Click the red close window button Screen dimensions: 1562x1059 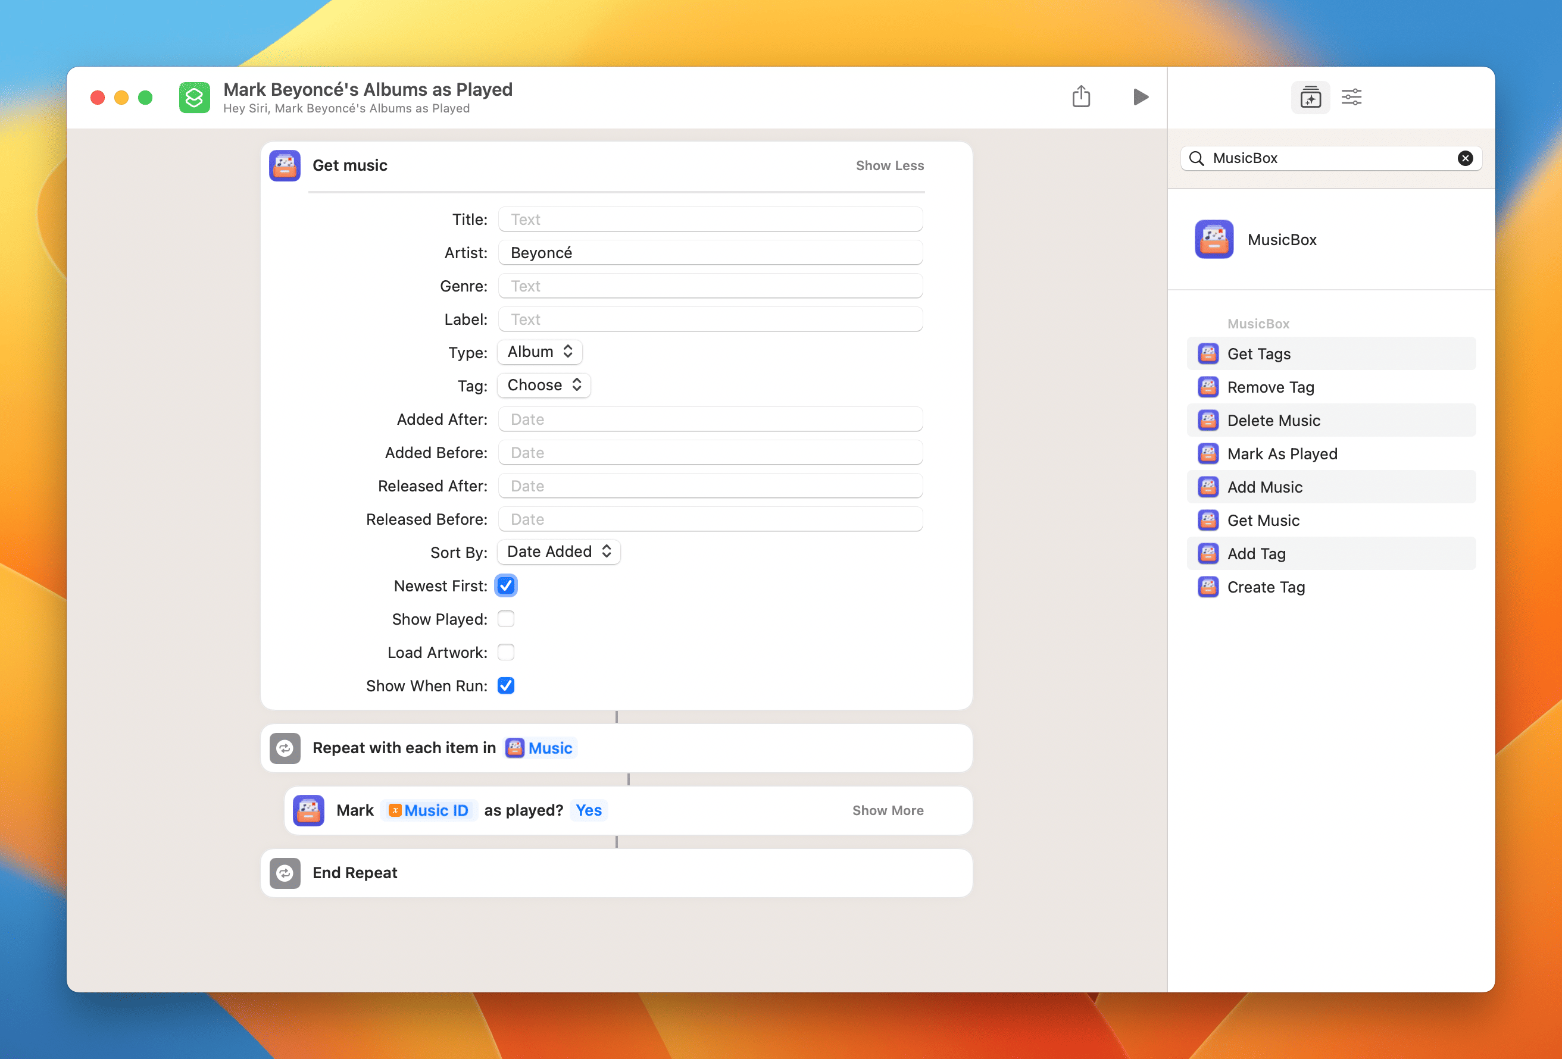98,98
